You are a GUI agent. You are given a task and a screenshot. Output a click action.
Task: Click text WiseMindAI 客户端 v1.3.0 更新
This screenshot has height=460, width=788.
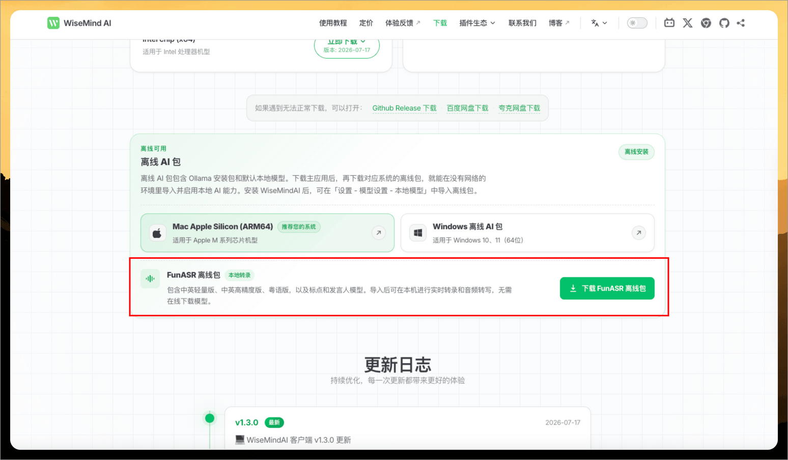299,440
